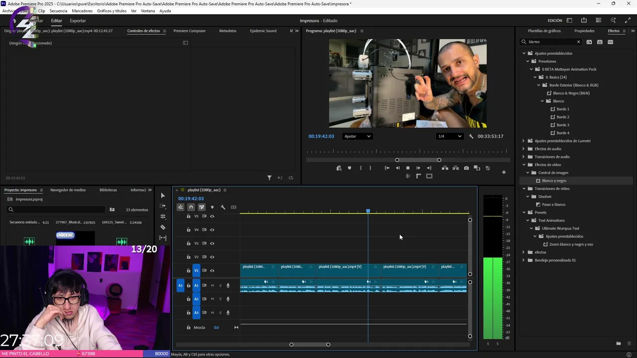Select the Ripple Edit tool
637x358 pixels.
(x=163, y=216)
